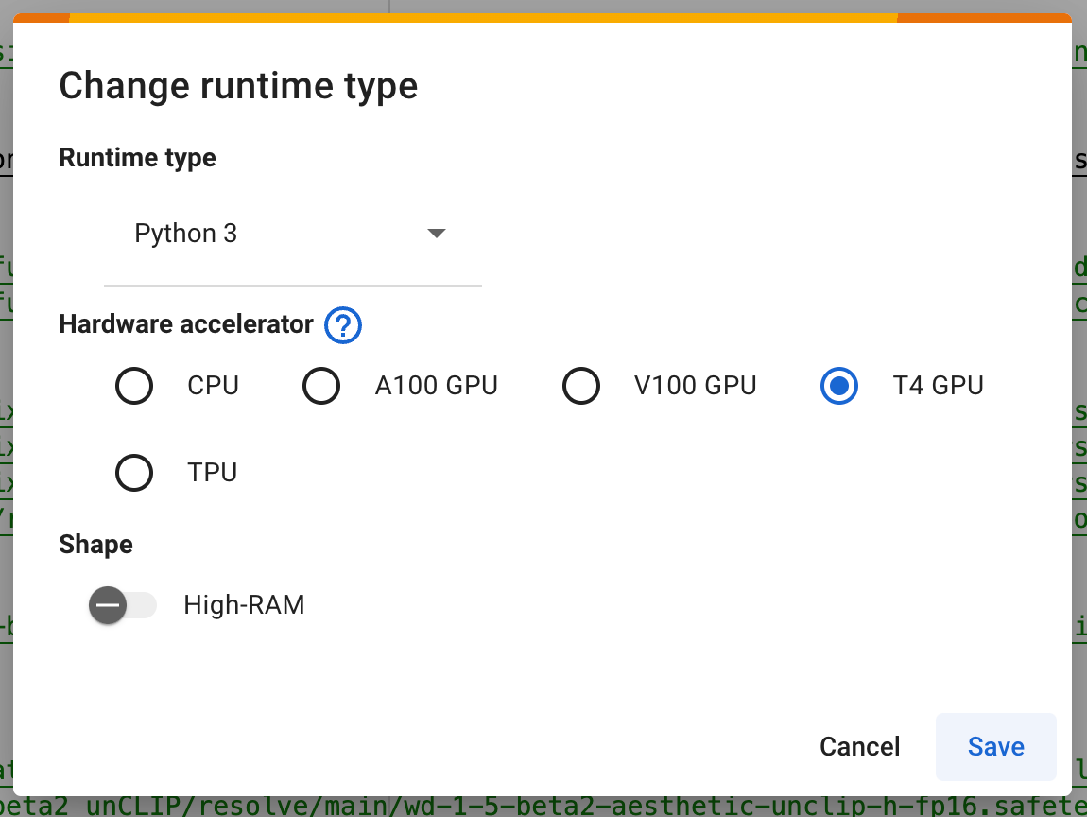
Task: Pick the TPU accelerator option
Action: (134, 473)
